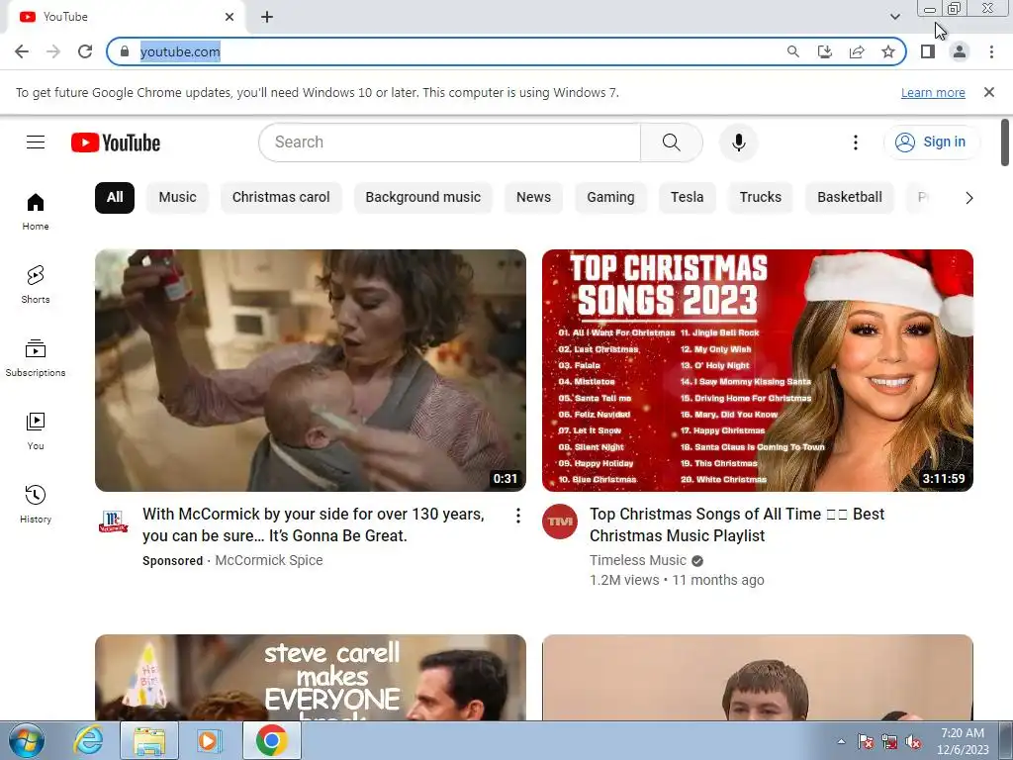
Task: Click the Timeless Music channel avatar
Action: (x=560, y=522)
